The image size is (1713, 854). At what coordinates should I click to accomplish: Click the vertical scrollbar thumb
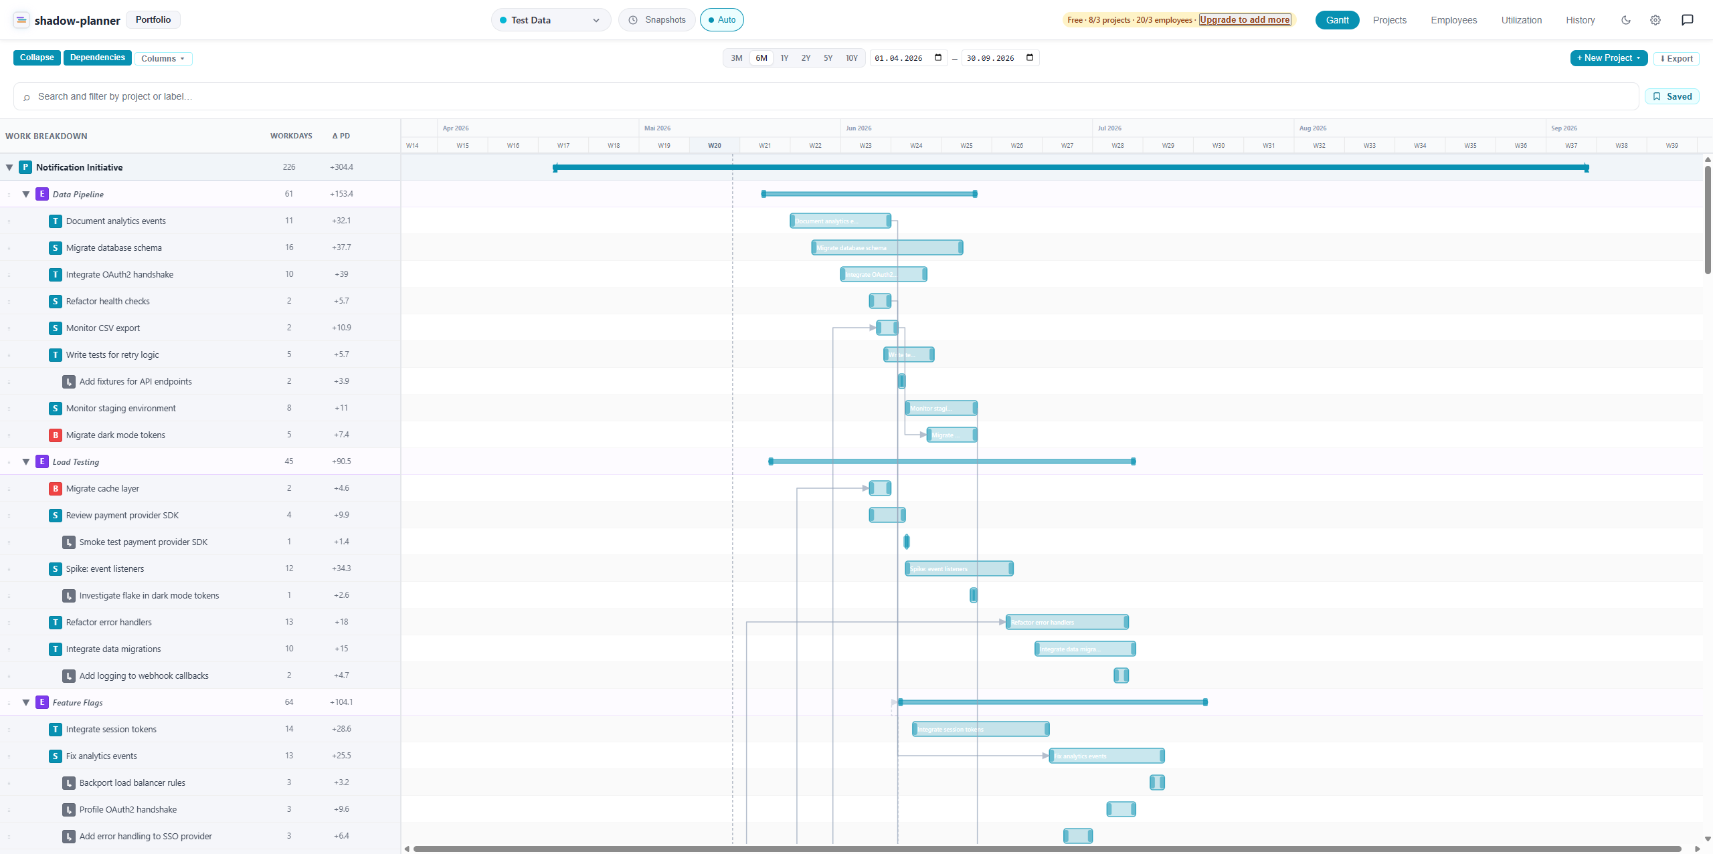pyautogui.click(x=1708, y=220)
